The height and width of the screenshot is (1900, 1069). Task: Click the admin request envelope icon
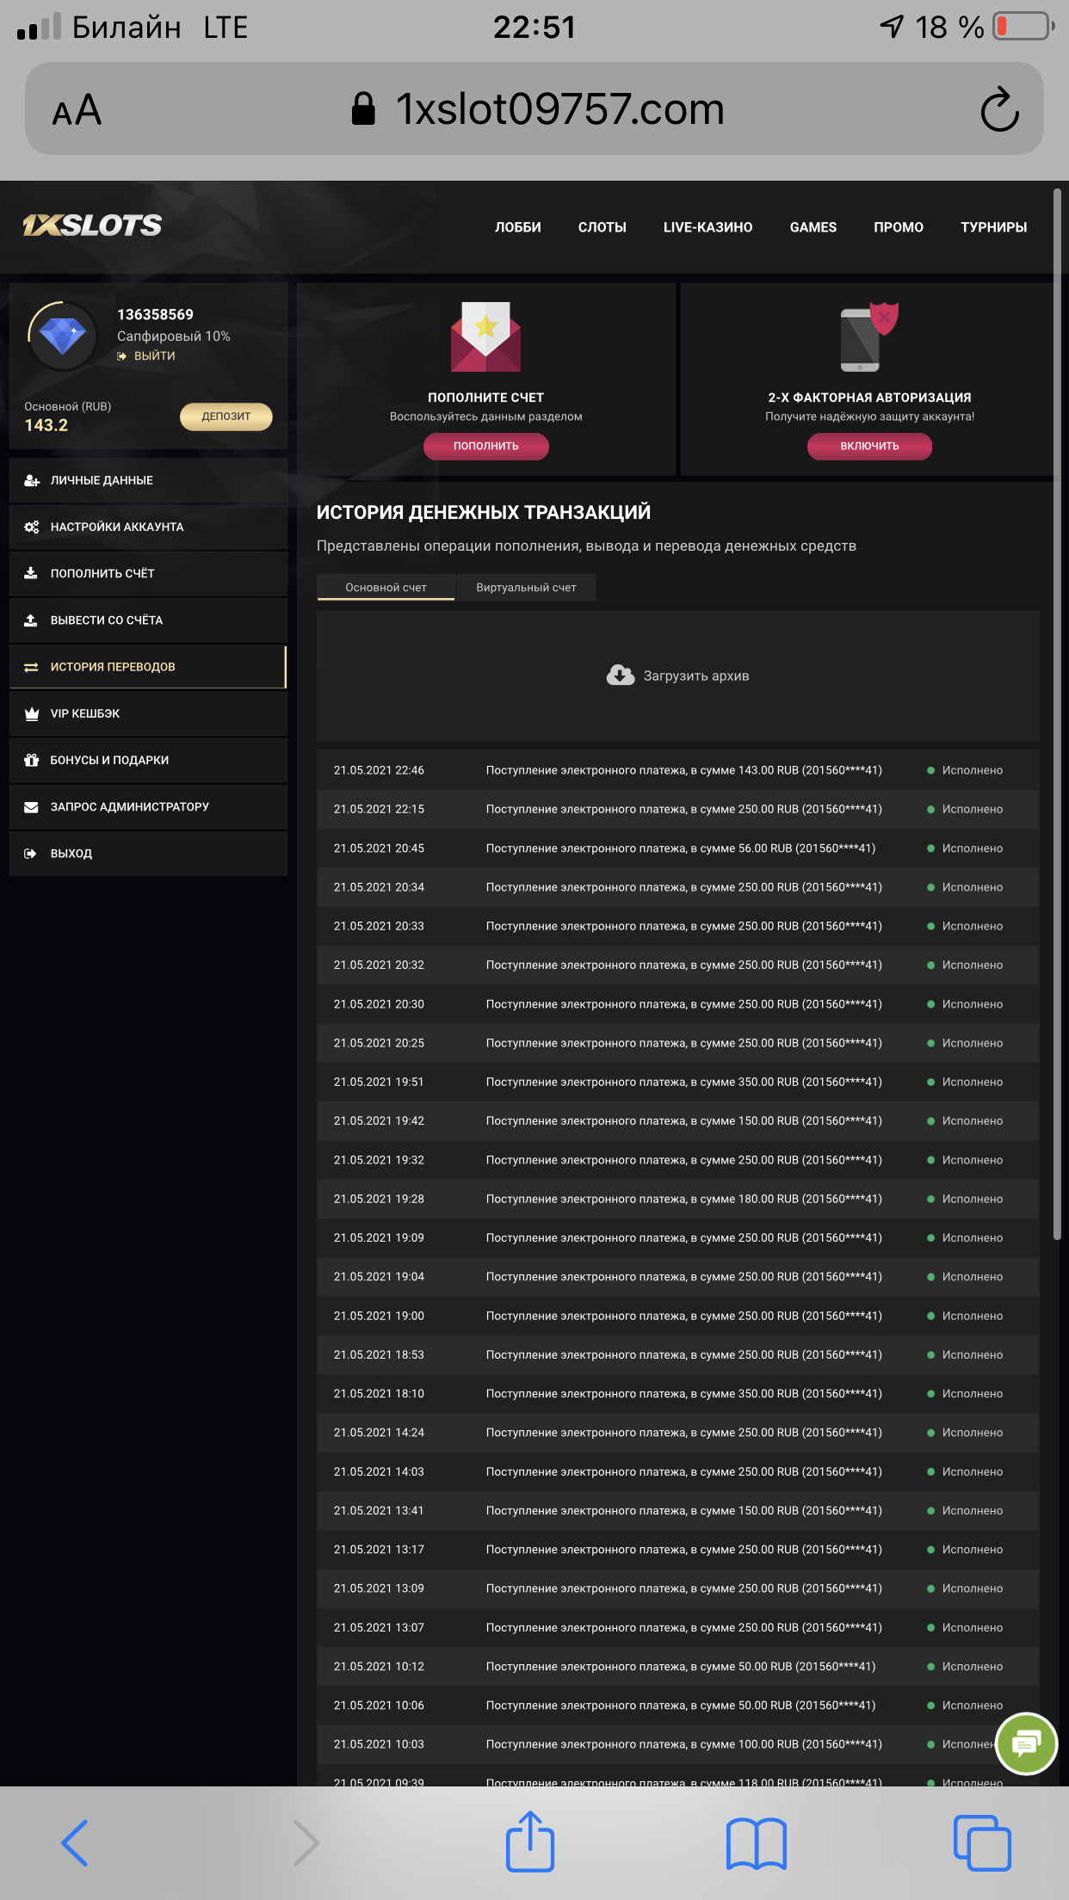coord(32,806)
